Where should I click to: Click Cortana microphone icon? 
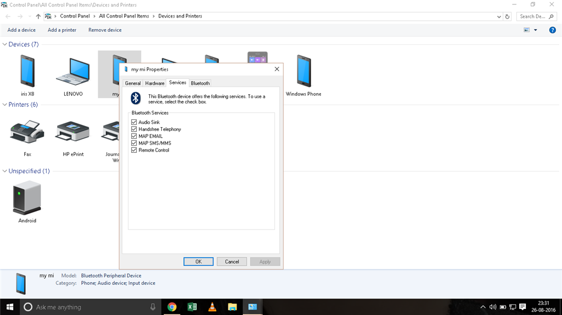coord(153,307)
